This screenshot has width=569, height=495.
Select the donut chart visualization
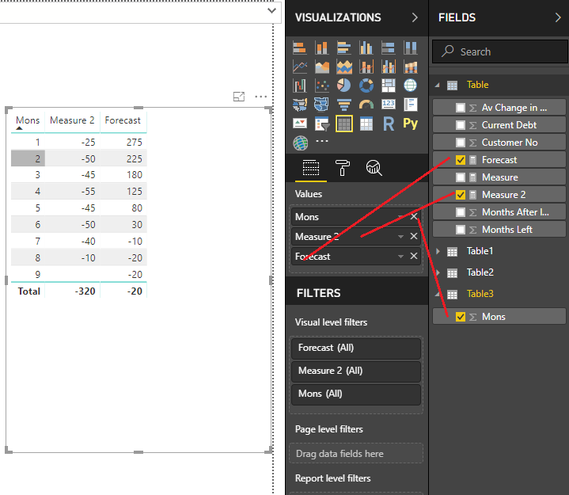[366, 86]
